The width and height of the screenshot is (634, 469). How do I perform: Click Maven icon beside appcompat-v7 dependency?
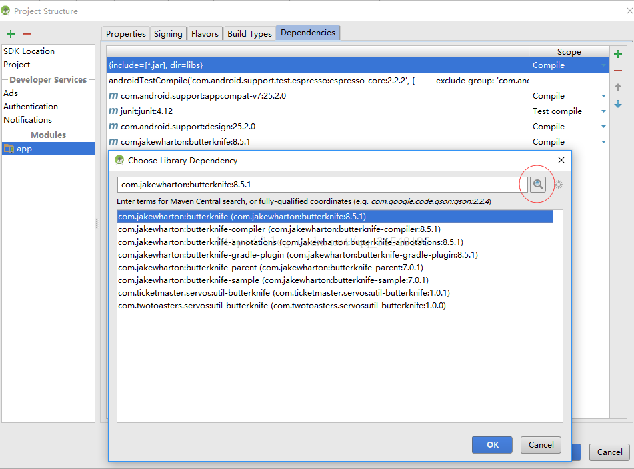tap(113, 96)
